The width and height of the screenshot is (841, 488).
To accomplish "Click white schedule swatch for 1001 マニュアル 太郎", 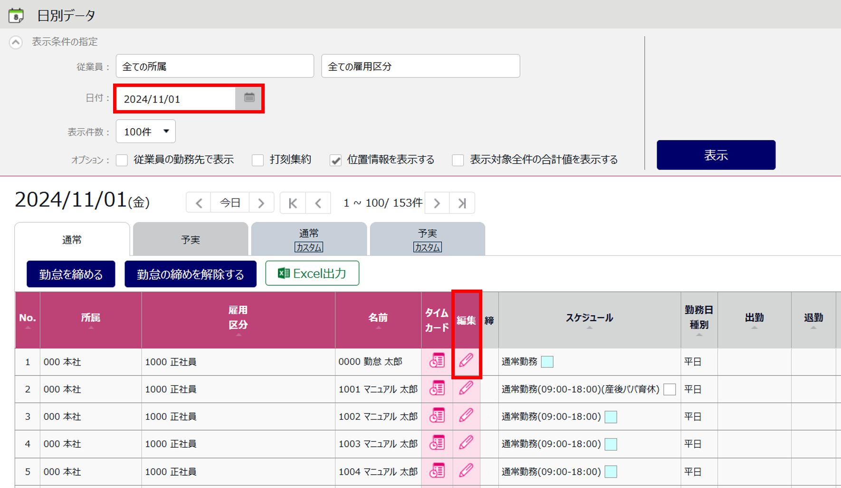I will click(669, 389).
